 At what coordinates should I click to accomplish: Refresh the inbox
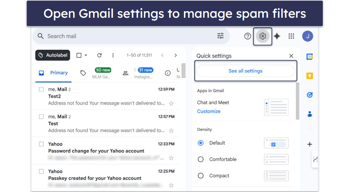click(x=99, y=55)
